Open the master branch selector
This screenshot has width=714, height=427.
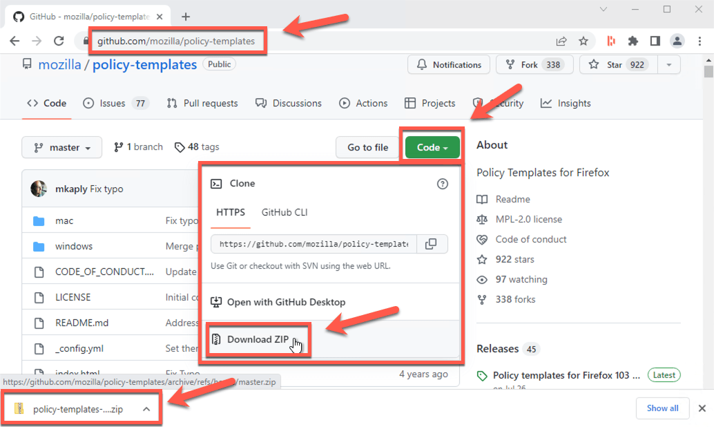(x=61, y=147)
